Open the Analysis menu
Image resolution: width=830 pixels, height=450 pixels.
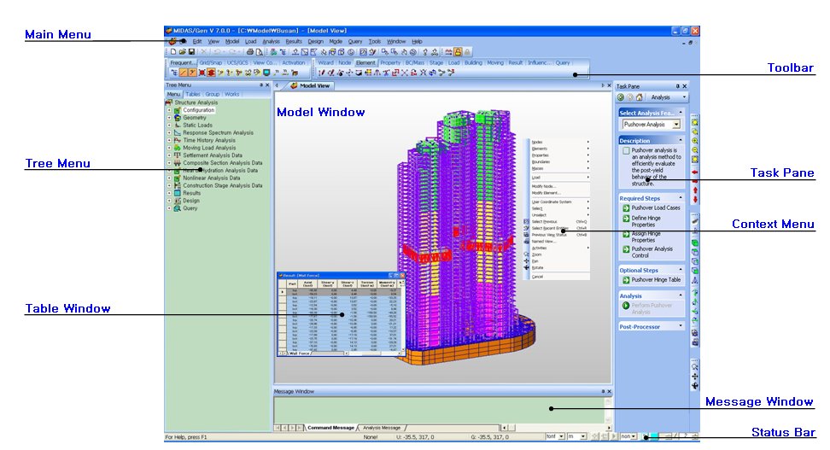tap(271, 41)
